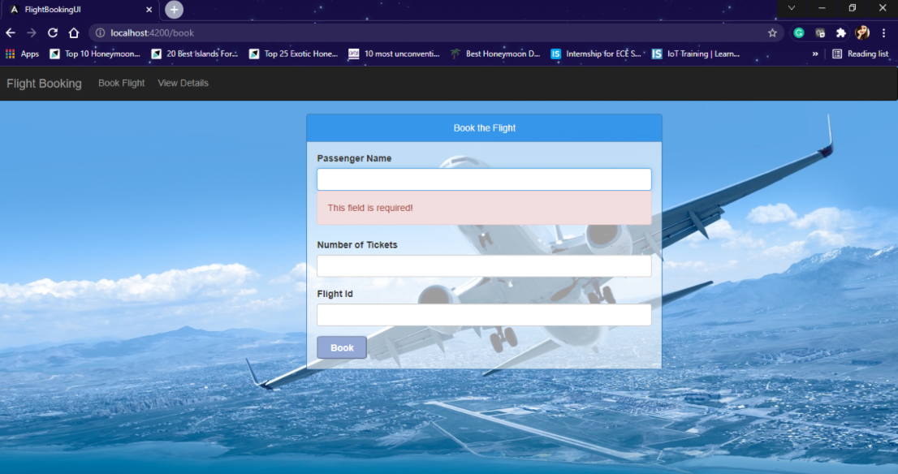Image resolution: width=898 pixels, height=474 pixels.
Task: Click the Chrome profile avatar
Action: point(861,34)
